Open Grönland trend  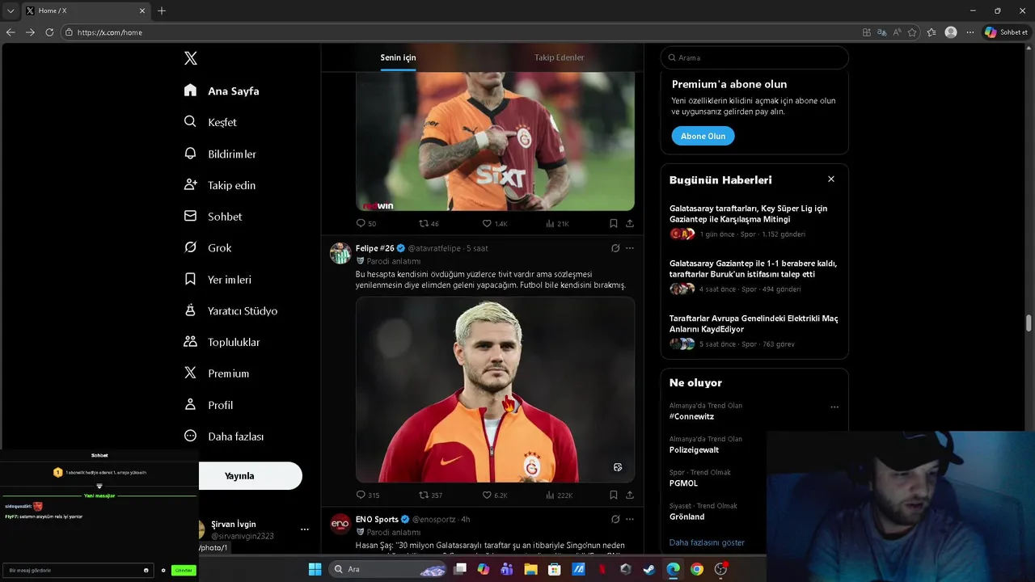click(686, 517)
